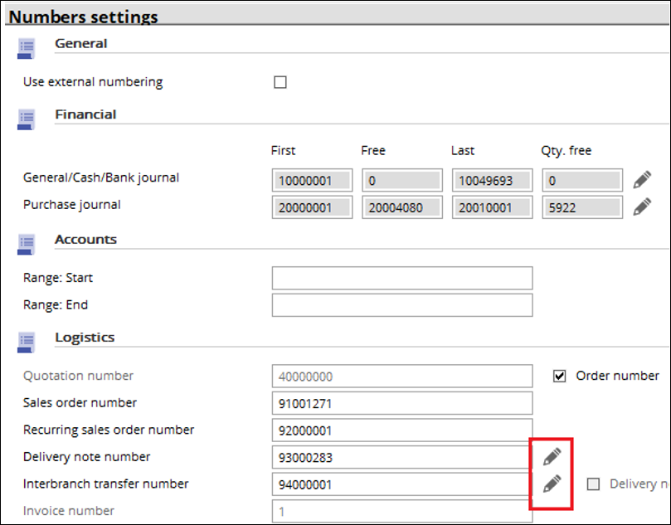
Task: Click the Logistics section list icon
Action: pyautogui.click(x=26, y=343)
